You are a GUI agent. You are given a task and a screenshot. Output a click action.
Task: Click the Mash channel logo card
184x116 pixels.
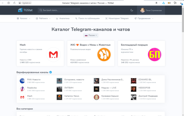pyautogui.click(x=53, y=55)
